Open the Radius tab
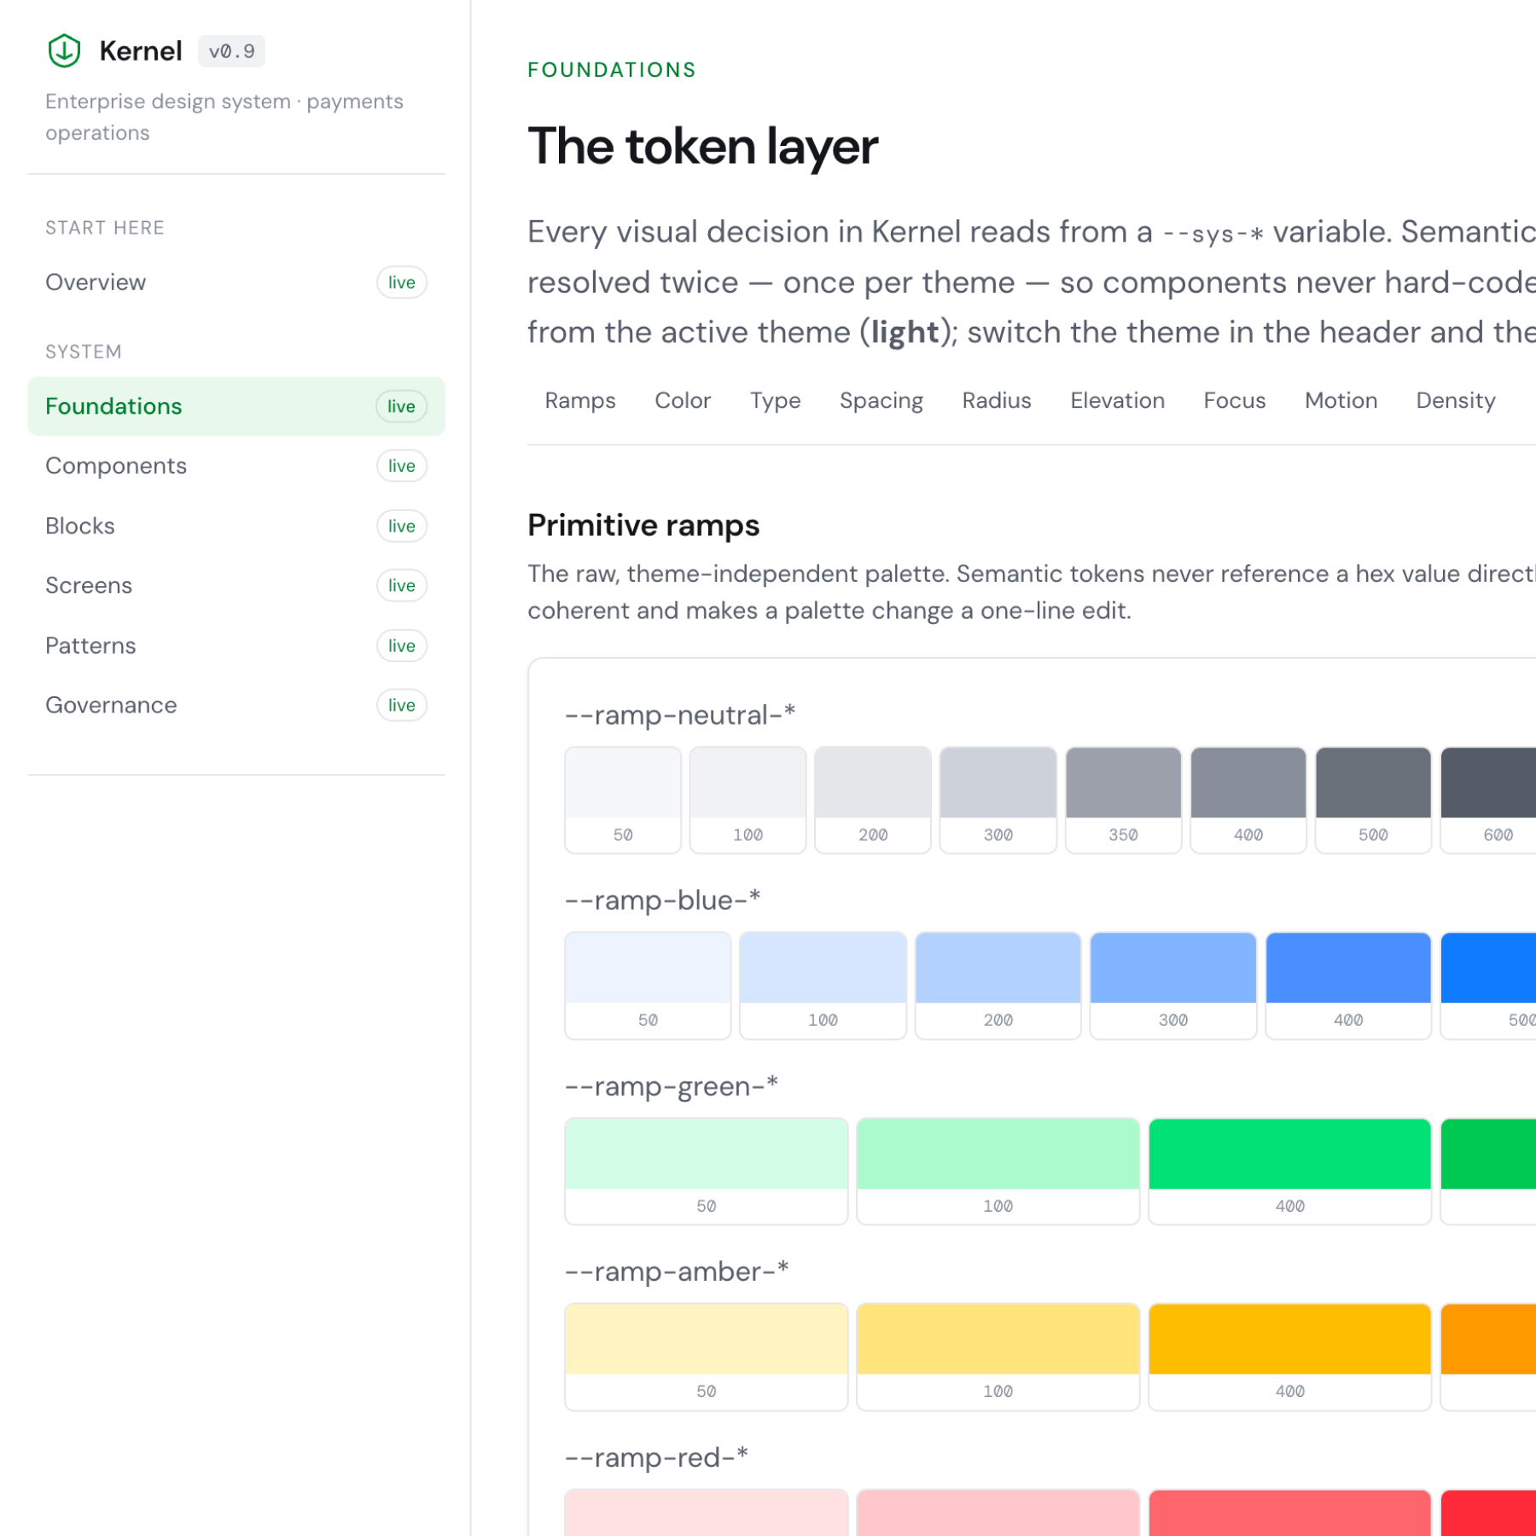The height and width of the screenshot is (1536, 1536). coord(997,400)
